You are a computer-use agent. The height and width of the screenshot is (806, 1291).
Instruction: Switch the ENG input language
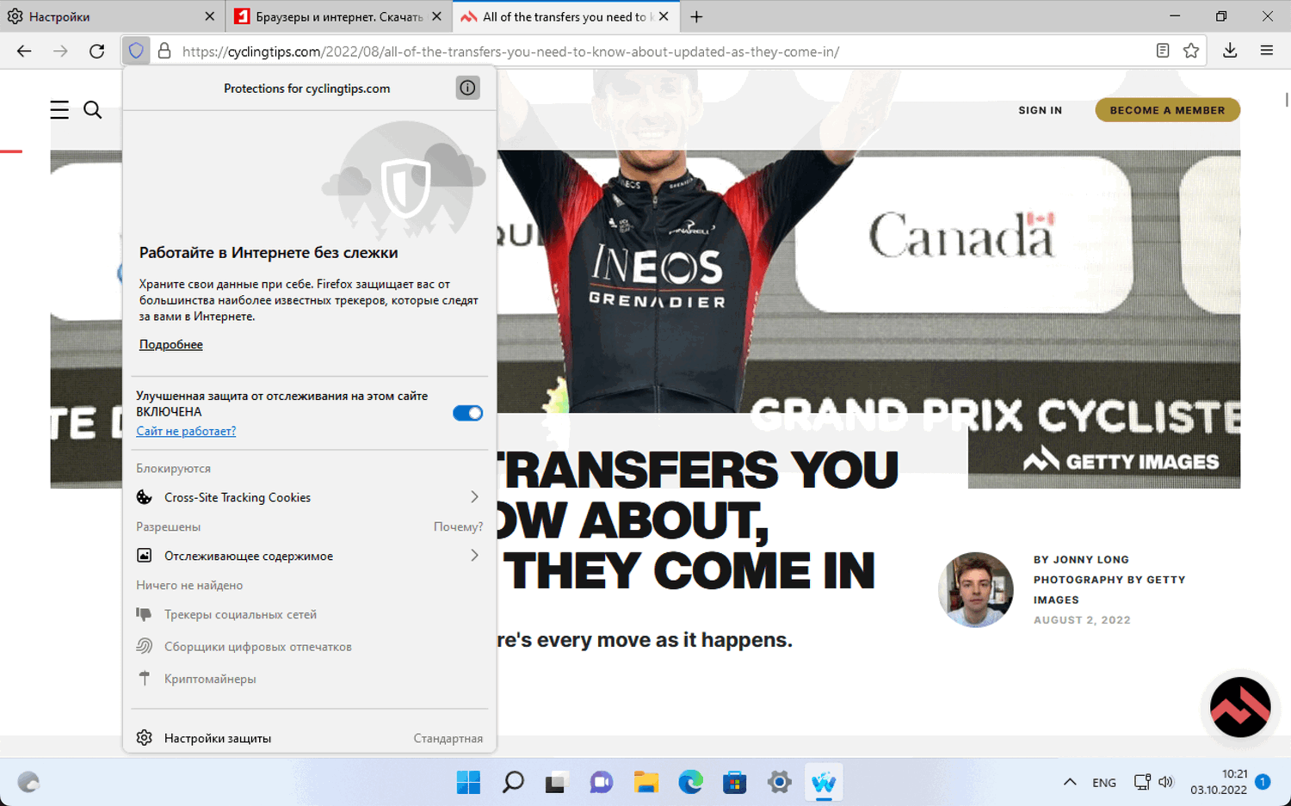[x=1104, y=783]
